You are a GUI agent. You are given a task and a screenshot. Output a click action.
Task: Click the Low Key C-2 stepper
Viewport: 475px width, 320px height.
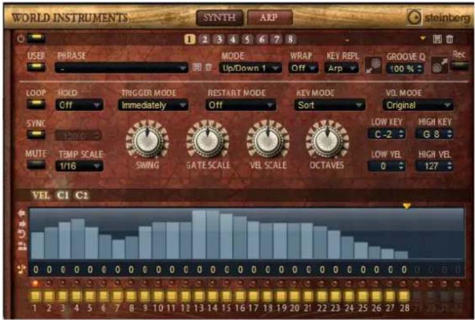click(x=387, y=134)
